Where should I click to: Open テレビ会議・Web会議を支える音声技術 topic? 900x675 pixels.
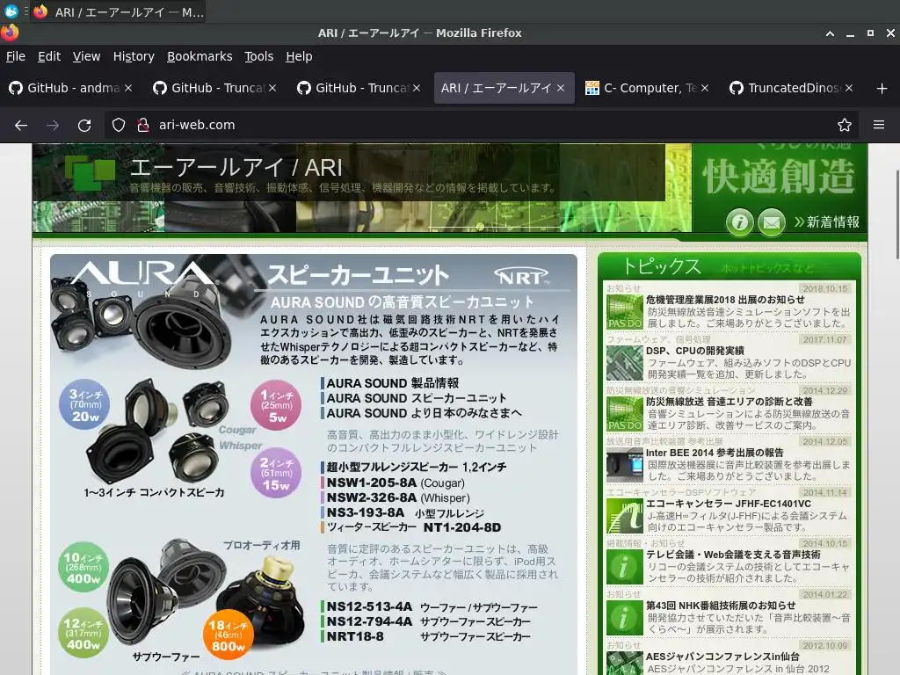[733, 555]
